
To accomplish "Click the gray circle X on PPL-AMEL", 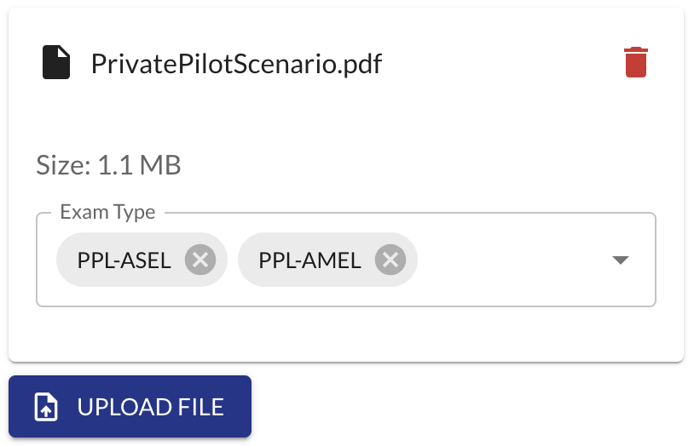I will 390,260.
